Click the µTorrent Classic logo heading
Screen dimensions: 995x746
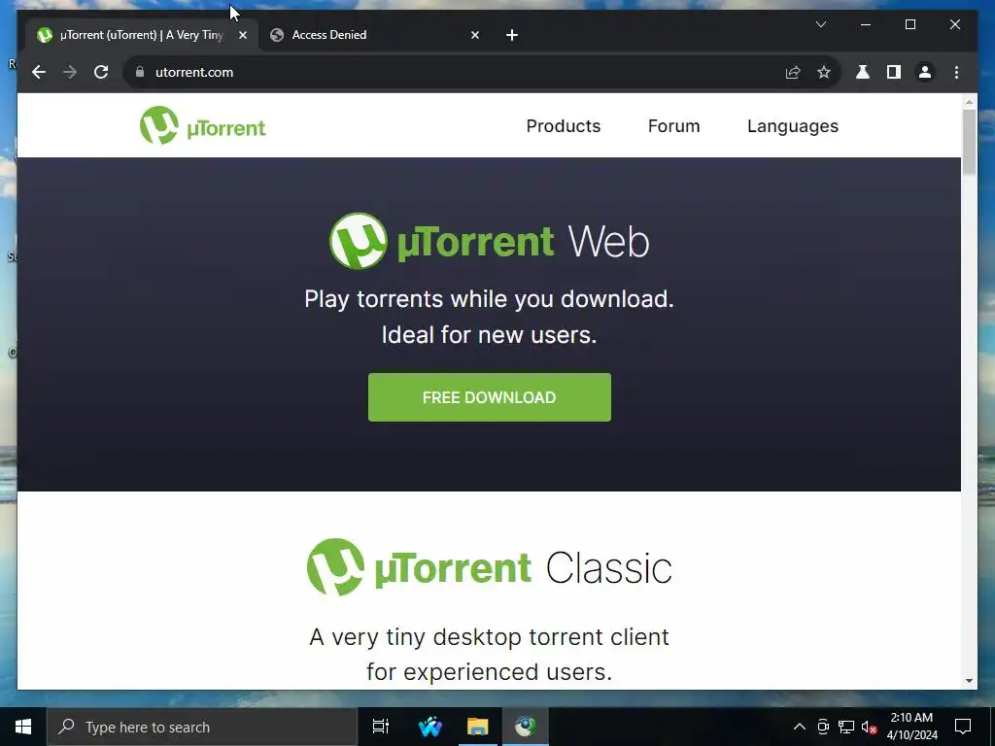point(490,567)
